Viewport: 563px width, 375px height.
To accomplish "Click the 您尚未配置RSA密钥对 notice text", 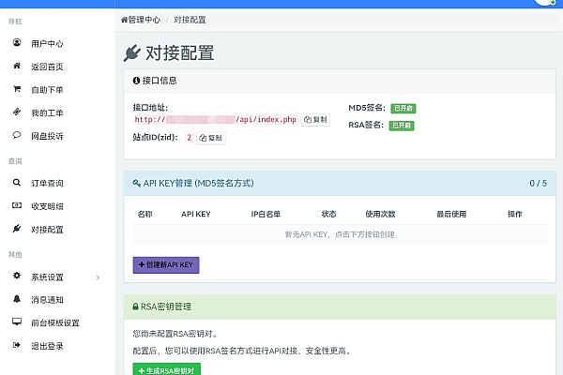I will 175,334.
